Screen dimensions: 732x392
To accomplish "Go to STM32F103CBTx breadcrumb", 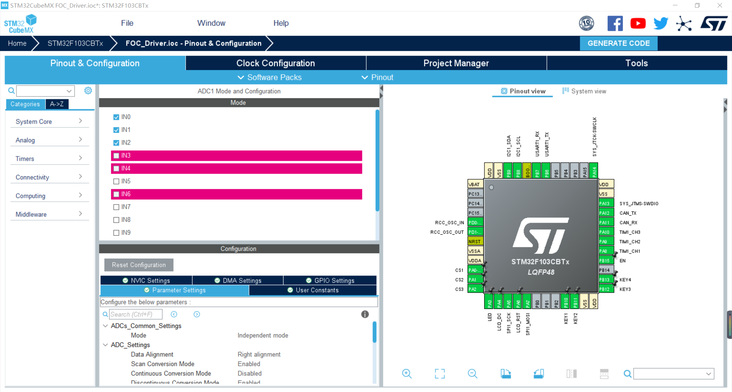I will click(75, 43).
